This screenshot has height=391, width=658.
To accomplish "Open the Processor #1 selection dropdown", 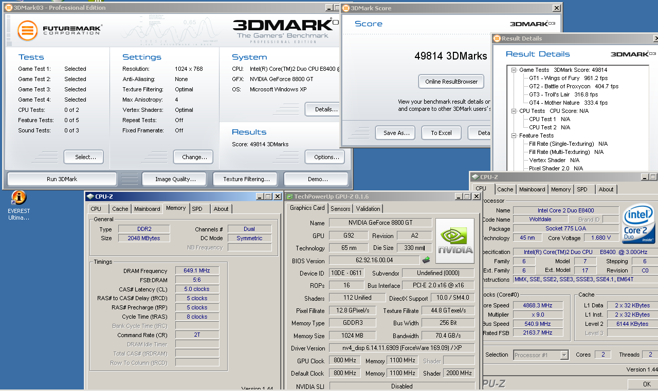I will pos(564,355).
